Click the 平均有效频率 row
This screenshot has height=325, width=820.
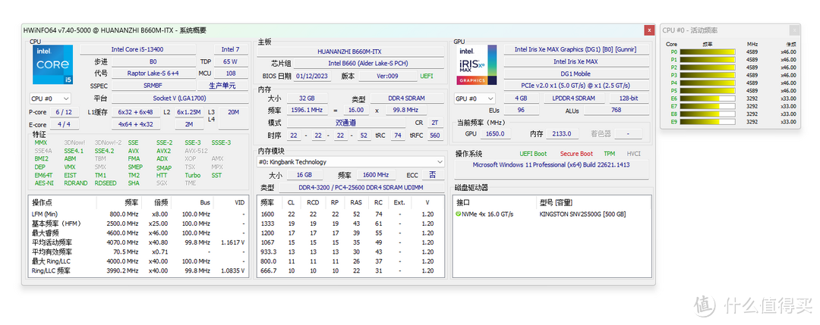[x=138, y=252]
